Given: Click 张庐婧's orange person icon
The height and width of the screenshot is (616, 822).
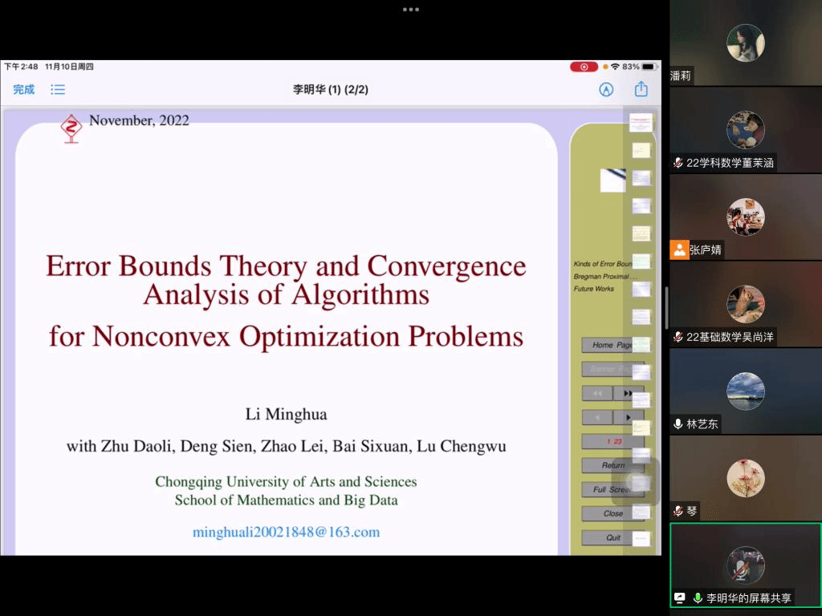Looking at the screenshot, I should [x=680, y=249].
